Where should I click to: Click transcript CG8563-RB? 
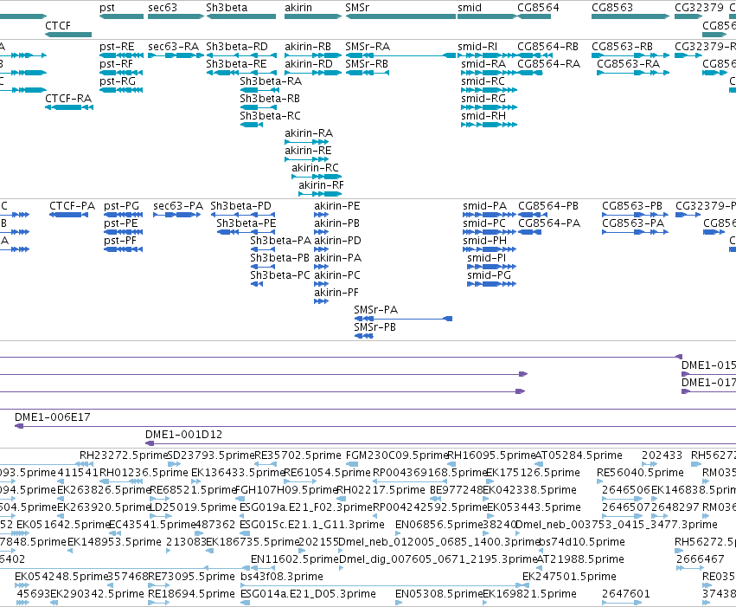point(630,55)
